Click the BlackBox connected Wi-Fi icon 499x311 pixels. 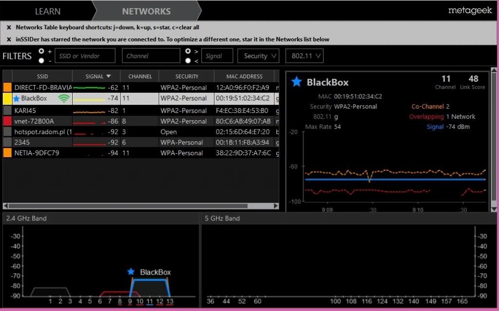pos(64,99)
